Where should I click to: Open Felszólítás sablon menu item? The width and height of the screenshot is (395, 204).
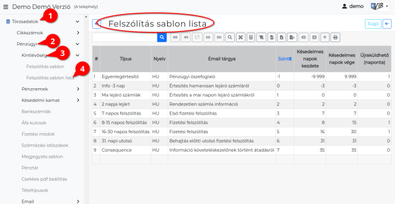tap(45, 66)
